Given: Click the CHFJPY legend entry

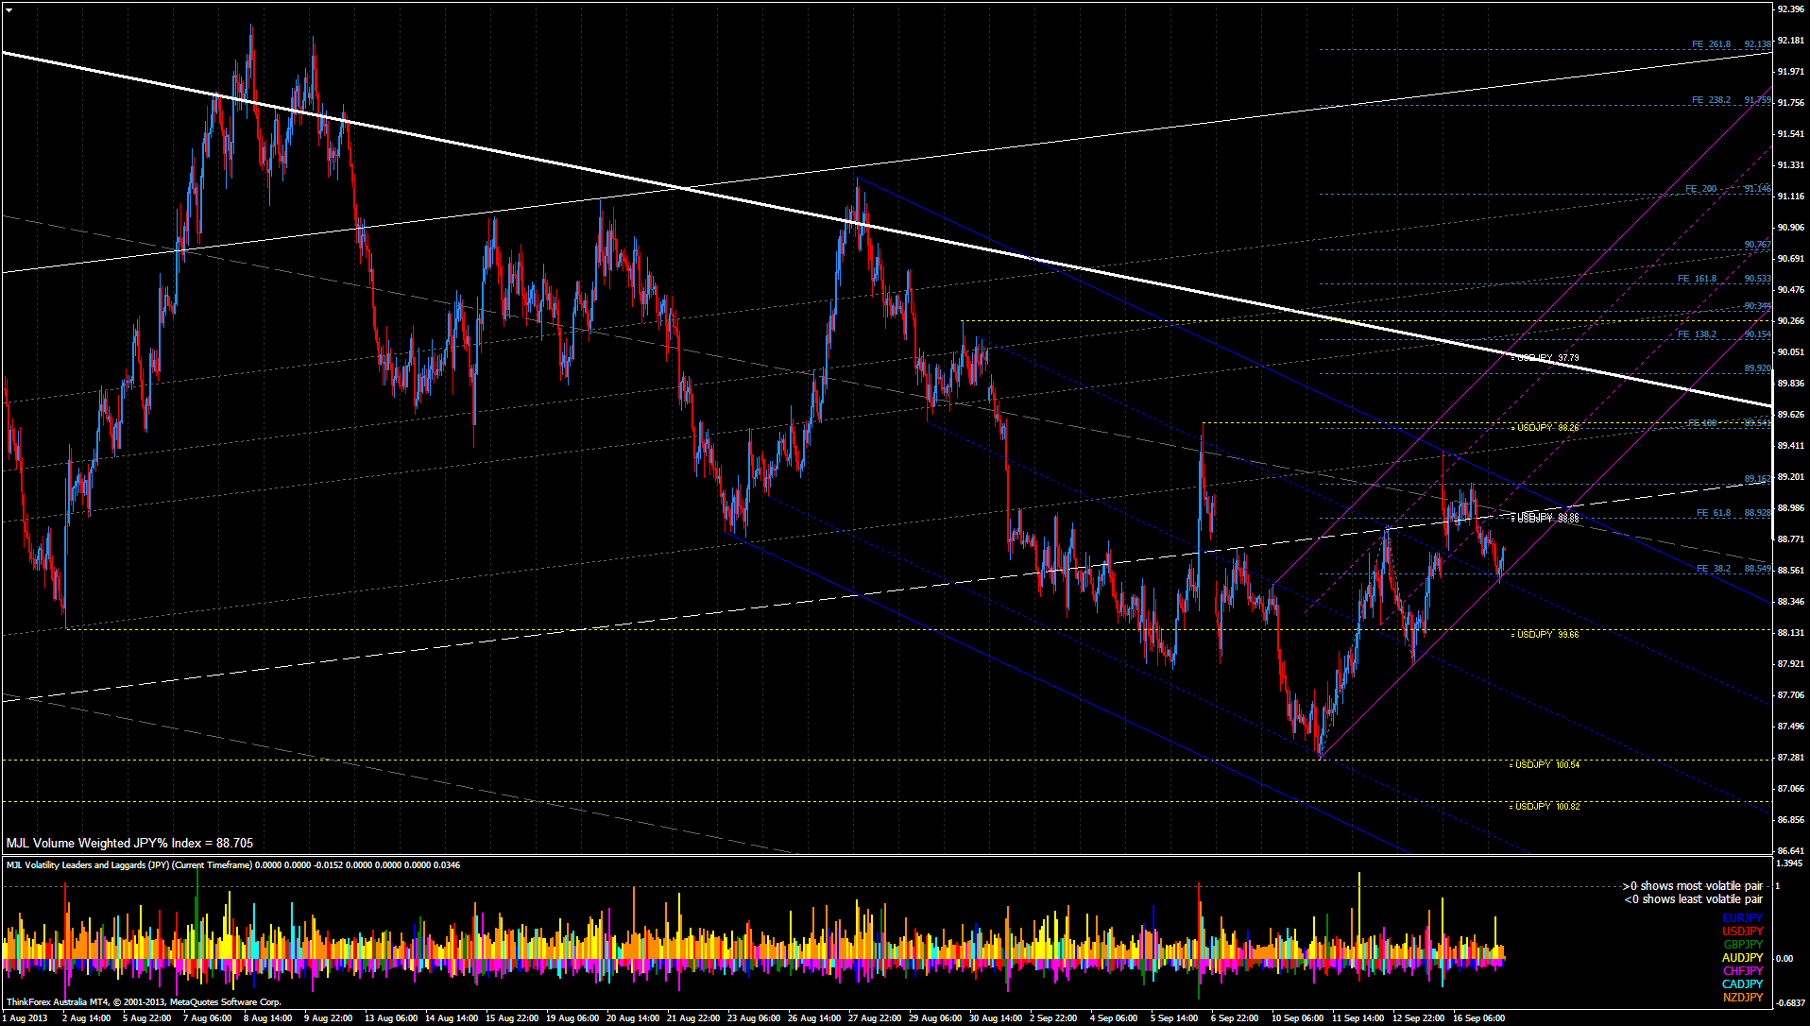Looking at the screenshot, I should (x=1742, y=971).
